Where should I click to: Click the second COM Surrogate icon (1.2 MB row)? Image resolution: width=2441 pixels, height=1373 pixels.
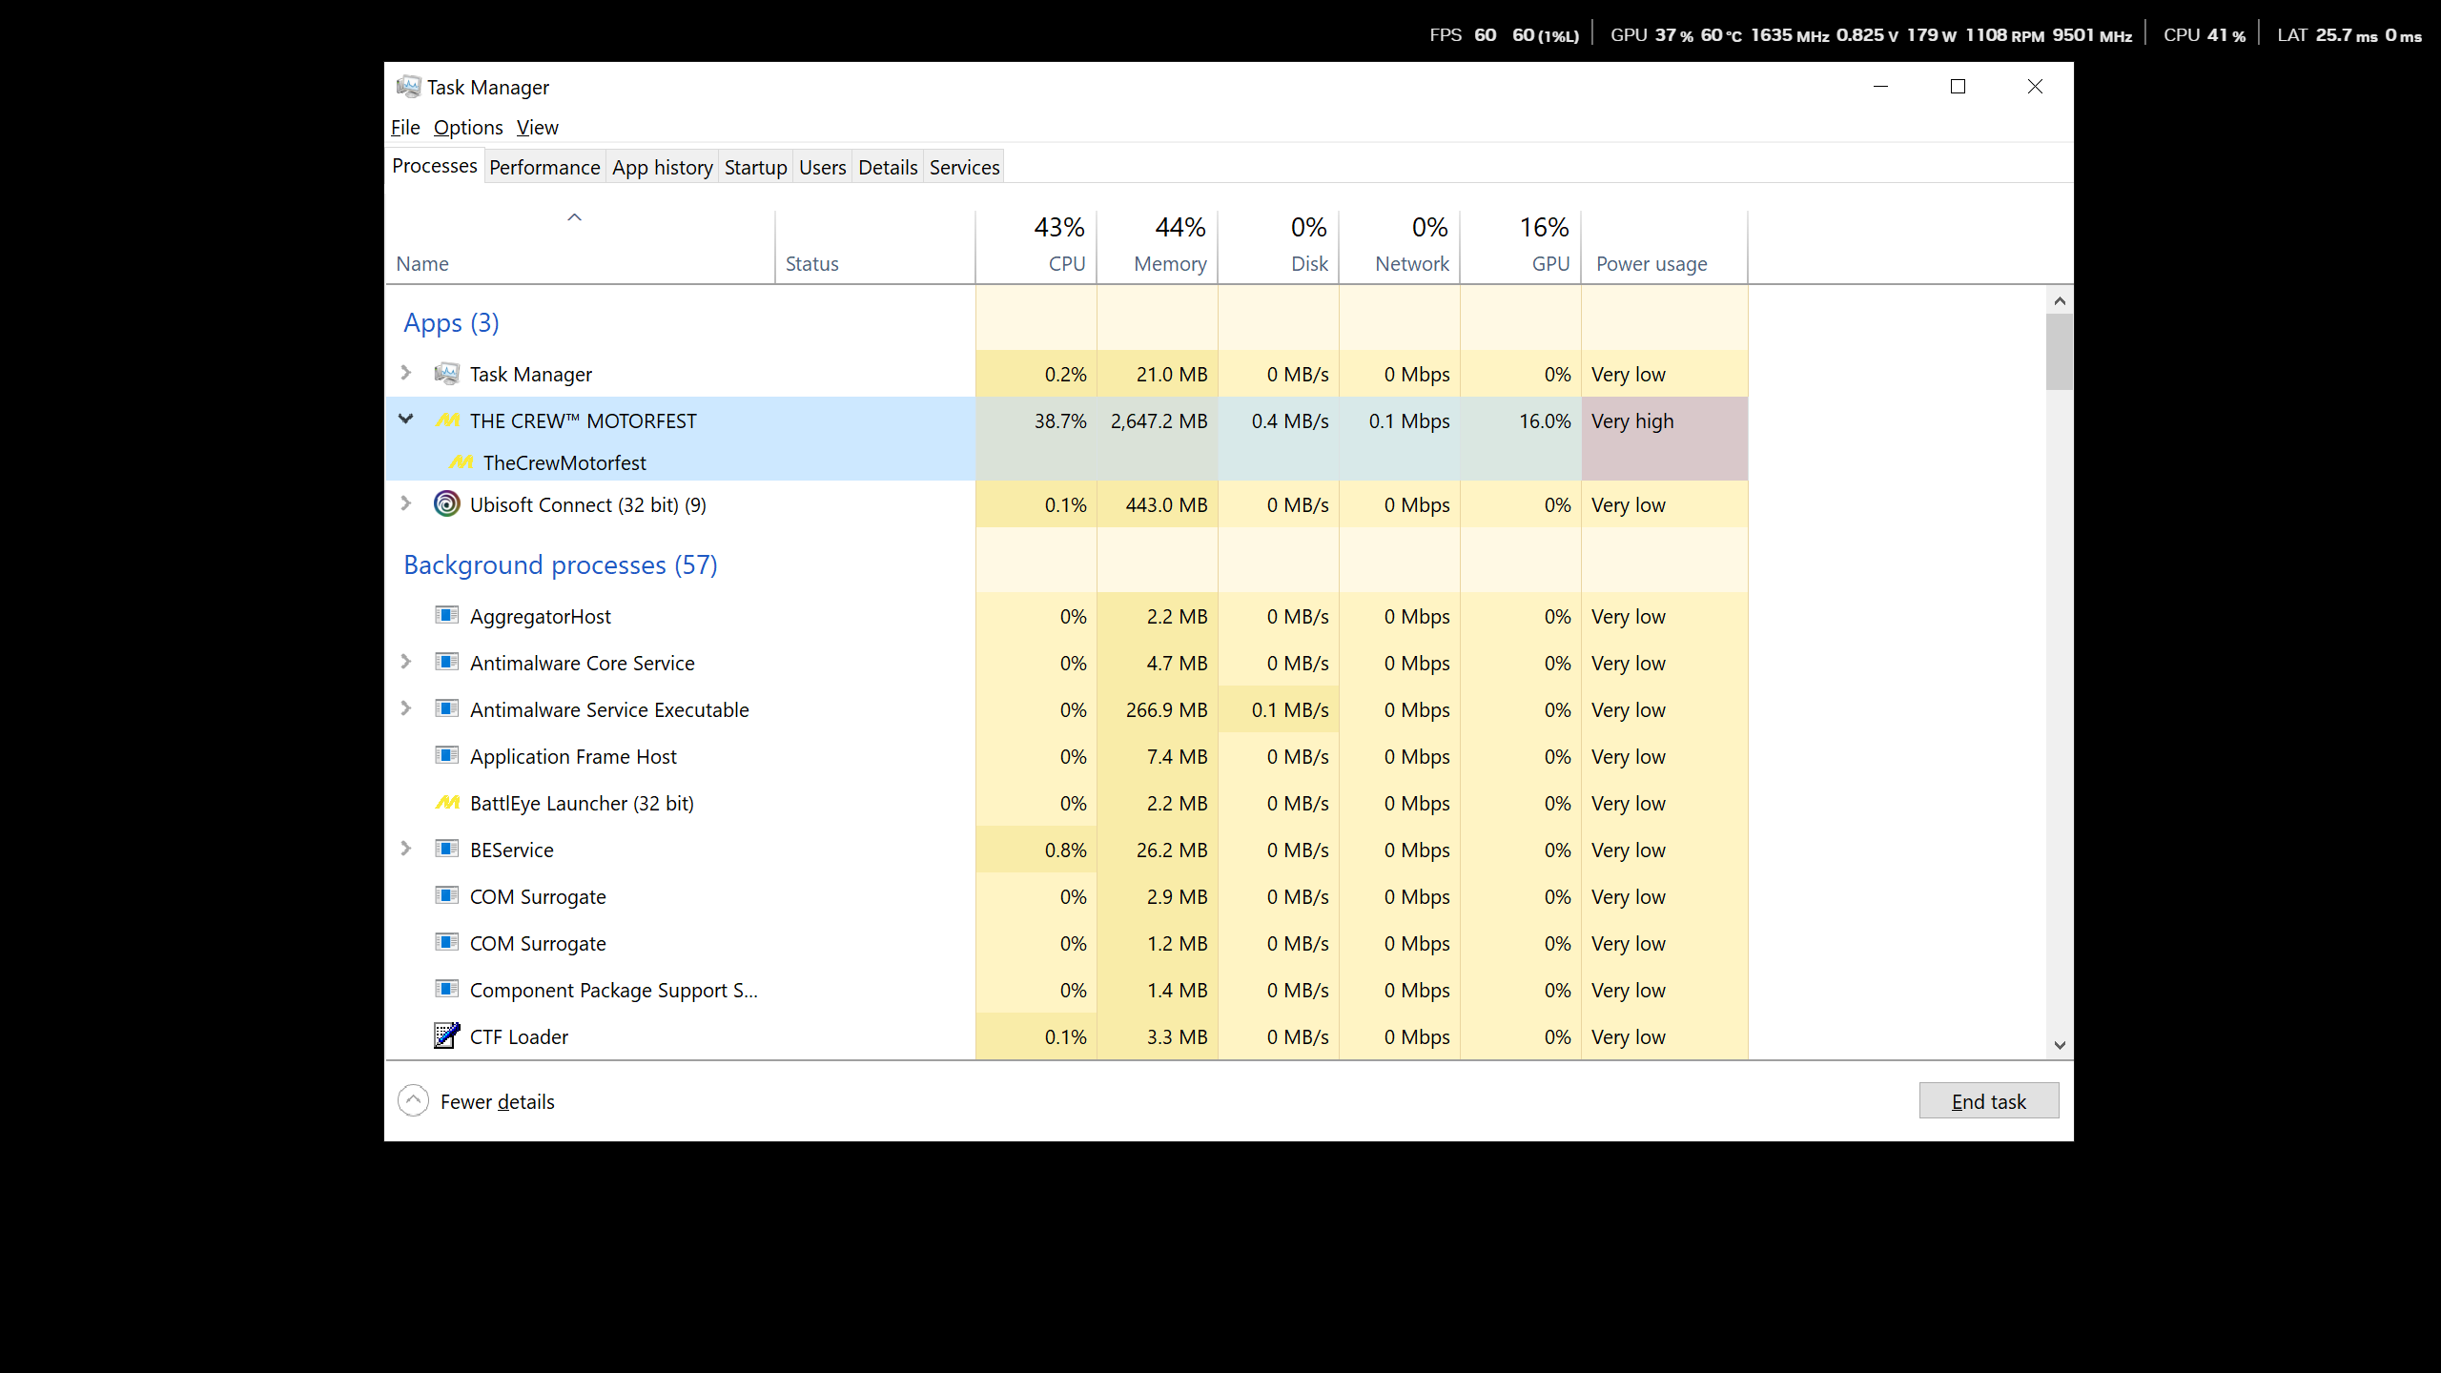[446, 942]
